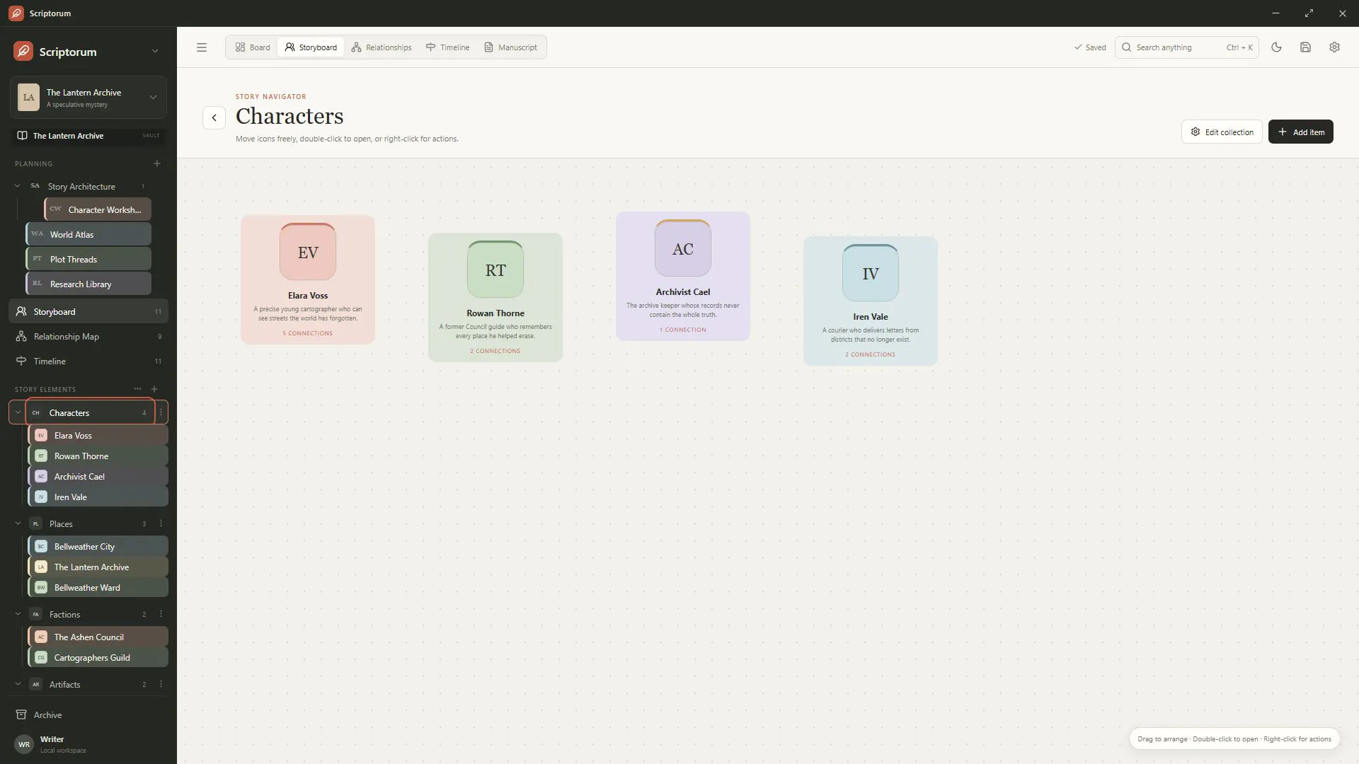The height and width of the screenshot is (764, 1359).
Task: Open Research Library tree item
Action: tap(88, 284)
